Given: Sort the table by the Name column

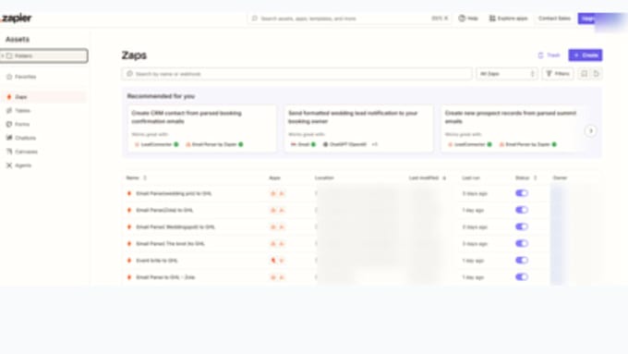Looking at the screenshot, I should 137,177.
